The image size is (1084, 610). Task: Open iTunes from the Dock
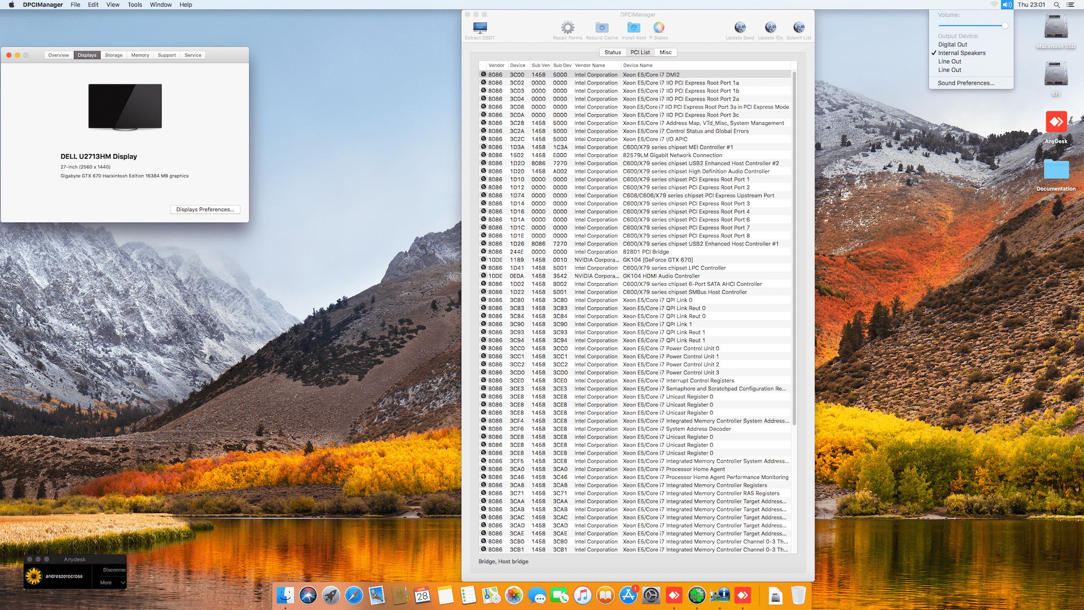[x=583, y=595]
